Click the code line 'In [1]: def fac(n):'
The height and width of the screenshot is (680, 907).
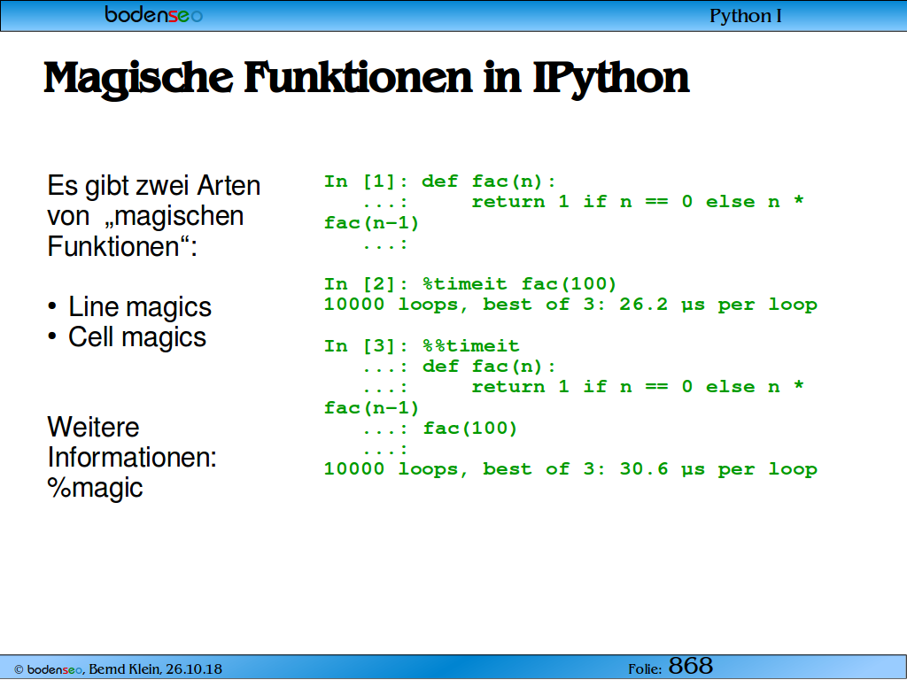click(439, 182)
